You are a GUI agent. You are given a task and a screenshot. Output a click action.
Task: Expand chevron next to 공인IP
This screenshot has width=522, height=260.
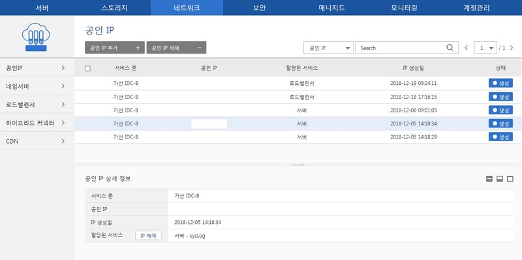coord(63,68)
